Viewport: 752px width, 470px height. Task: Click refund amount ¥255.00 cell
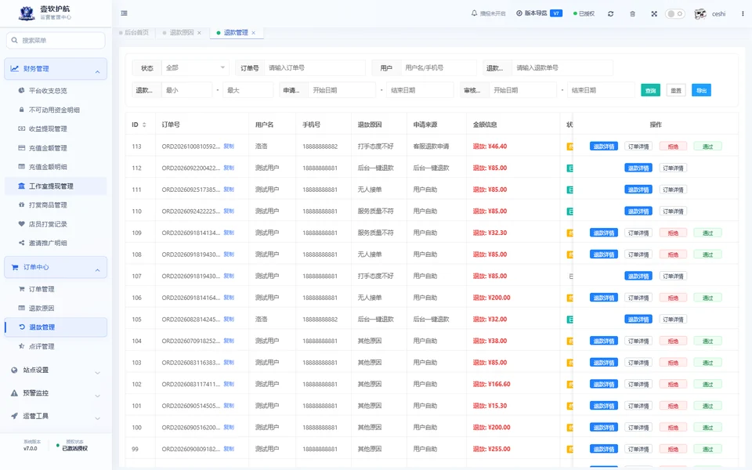tap(492, 449)
